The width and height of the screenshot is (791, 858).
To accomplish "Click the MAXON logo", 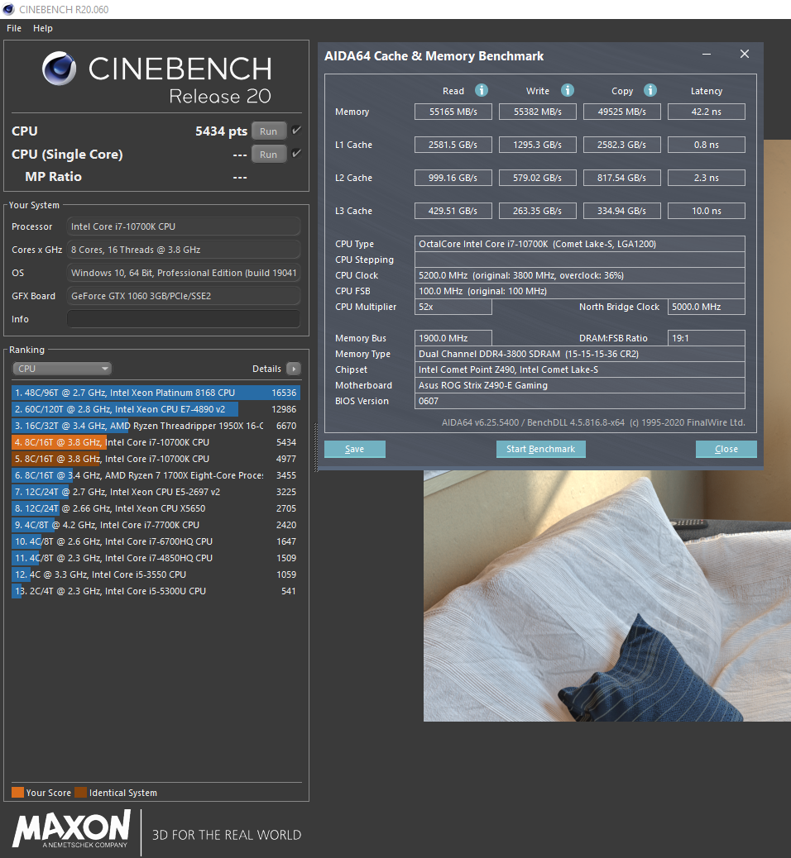I will coord(72,830).
